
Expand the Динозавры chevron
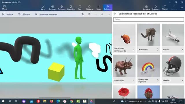(x=133, y=80)
